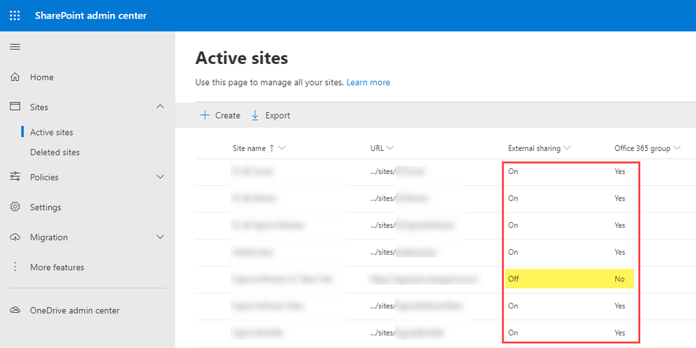Open Site name column dropdown chevron
This screenshot has height=348, width=696.
pyautogui.click(x=282, y=148)
